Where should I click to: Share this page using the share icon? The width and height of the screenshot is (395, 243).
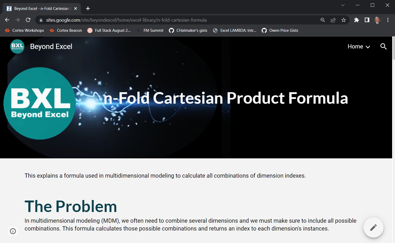coord(333,20)
